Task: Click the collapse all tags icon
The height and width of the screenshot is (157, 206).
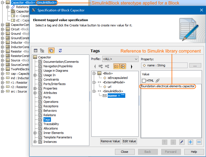Action: click(107, 66)
